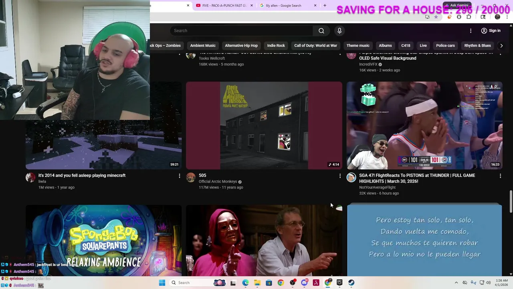The width and height of the screenshot is (513, 289).
Task: Open YouTube settings three-dot menu near Sign in
Action: coord(471,31)
